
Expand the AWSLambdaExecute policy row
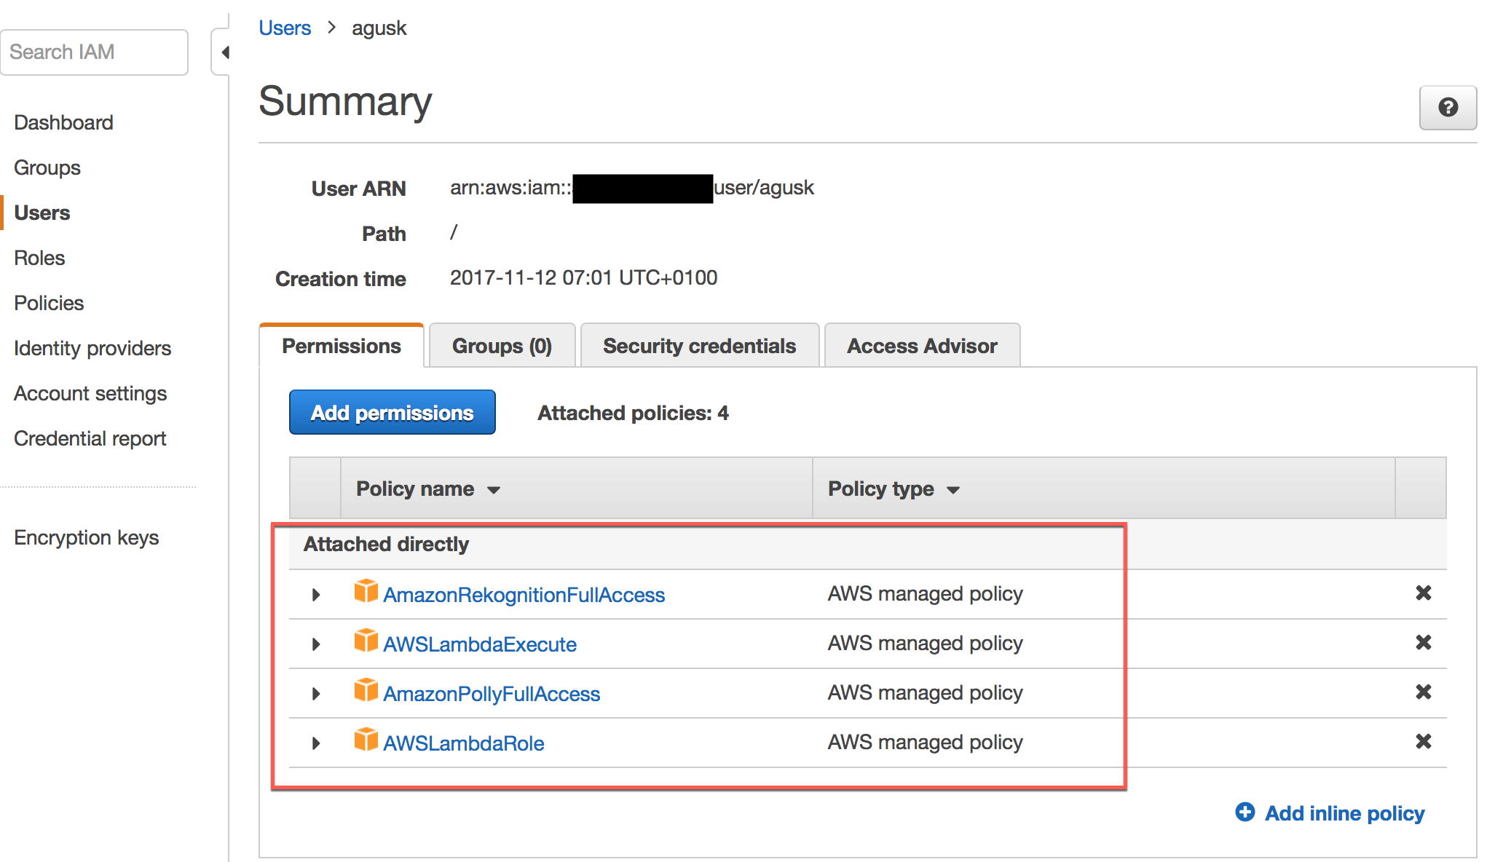tap(316, 644)
